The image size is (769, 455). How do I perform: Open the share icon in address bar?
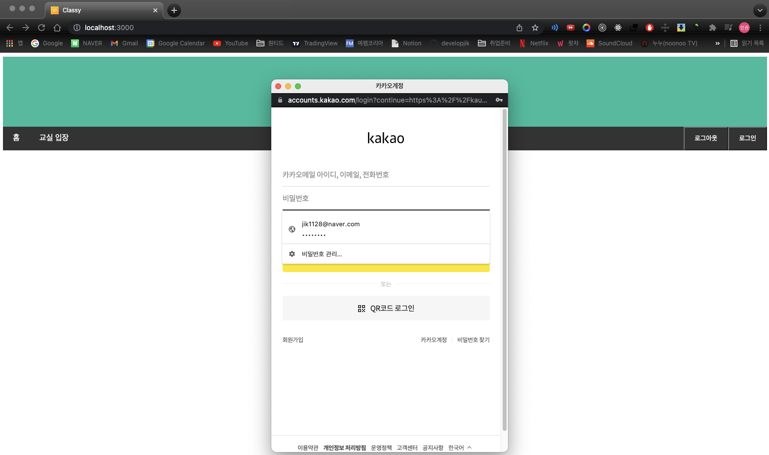tap(519, 28)
